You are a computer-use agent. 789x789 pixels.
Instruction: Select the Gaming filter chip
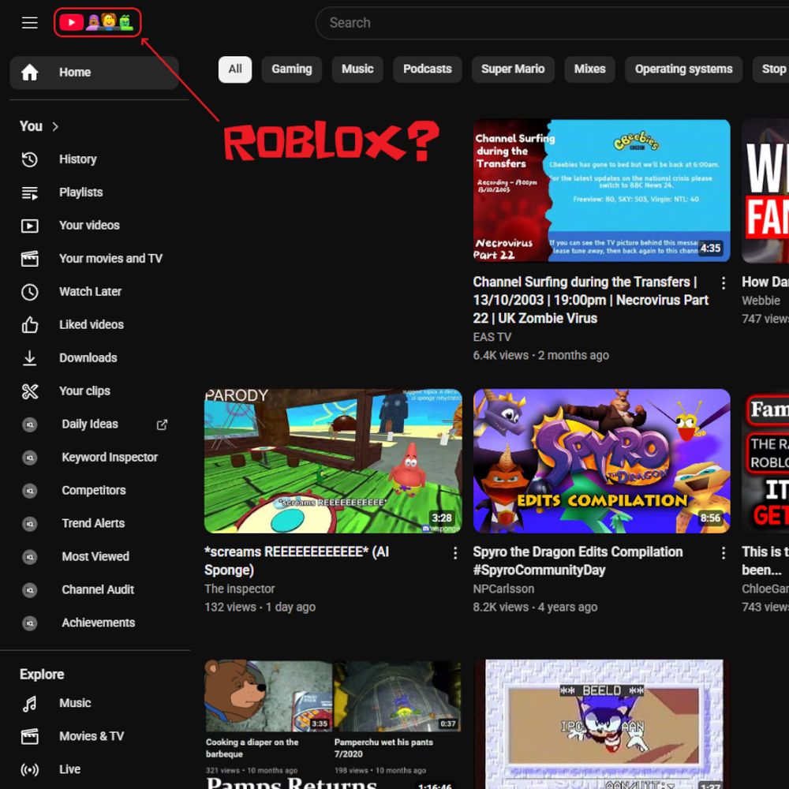pyautogui.click(x=292, y=69)
